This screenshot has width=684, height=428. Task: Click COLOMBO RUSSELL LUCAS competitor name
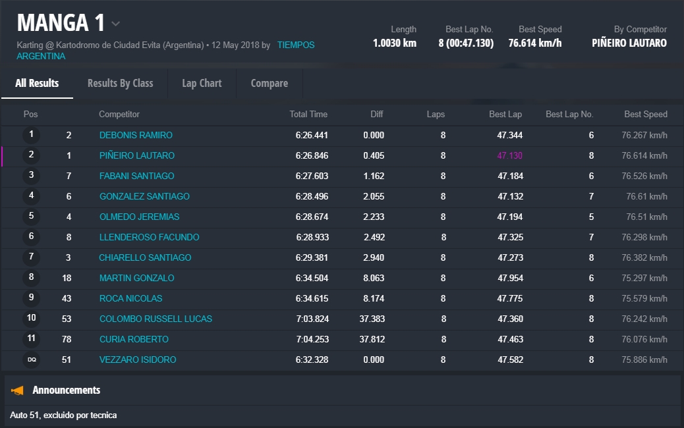coord(156,319)
